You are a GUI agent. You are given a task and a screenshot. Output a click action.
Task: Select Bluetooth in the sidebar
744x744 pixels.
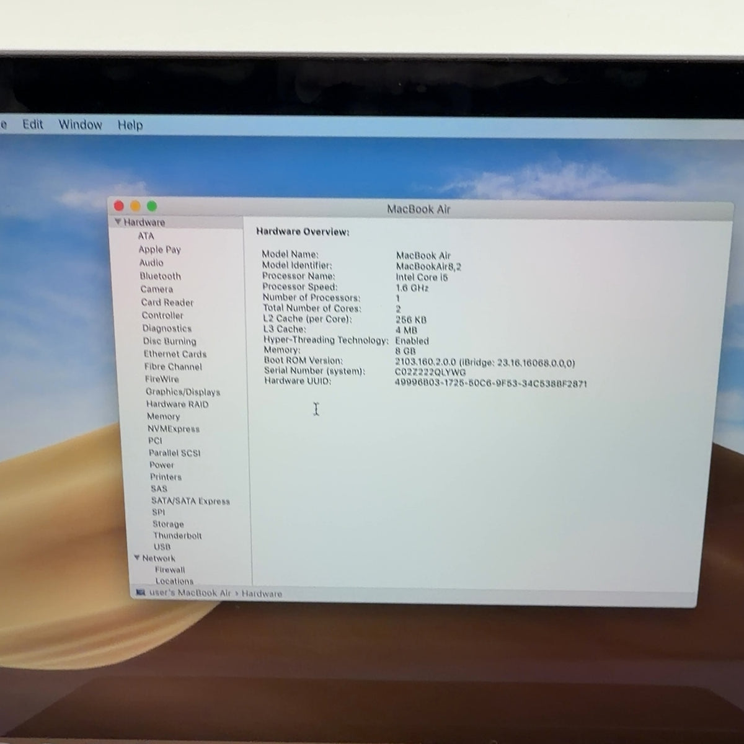(160, 276)
